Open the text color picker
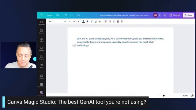The height and width of the screenshot is (110, 196). coord(83,21)
